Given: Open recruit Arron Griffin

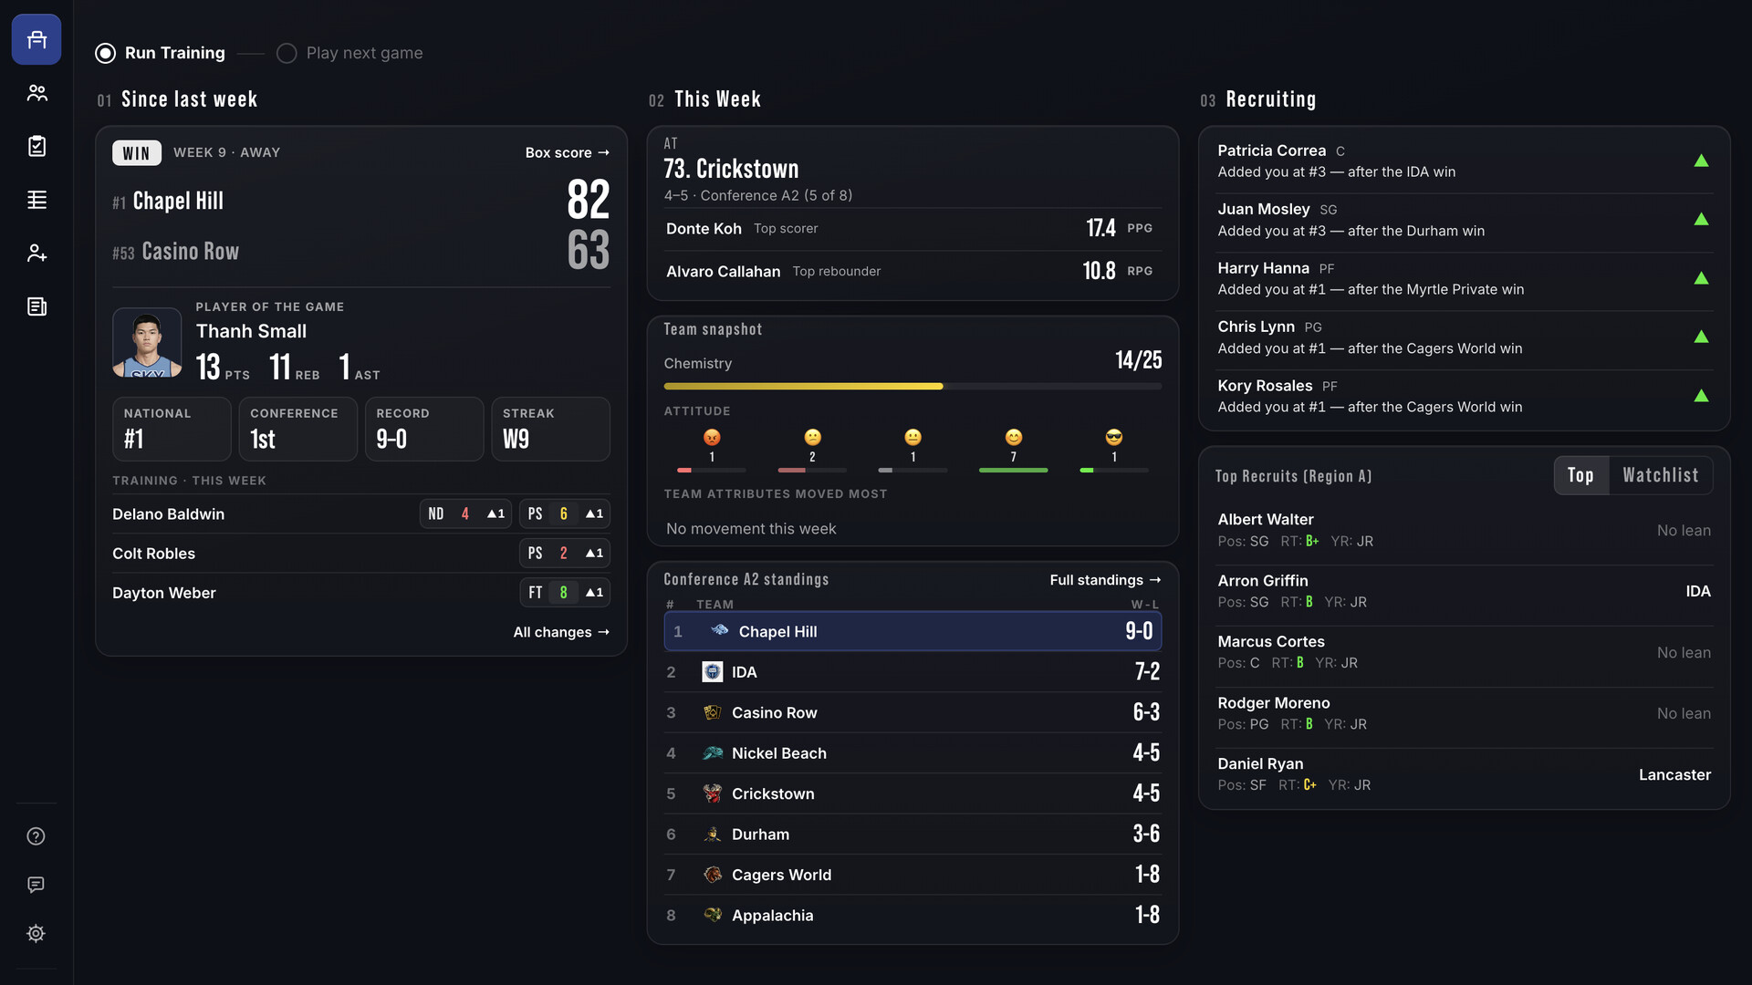Looking at the screenshot, I should (x=1464, y=591).
